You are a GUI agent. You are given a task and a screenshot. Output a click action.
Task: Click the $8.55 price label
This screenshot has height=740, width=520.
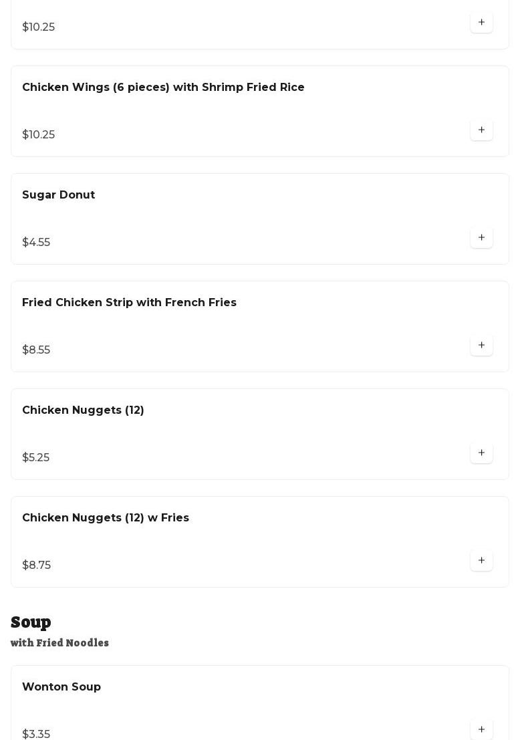(x=36, y=350)
